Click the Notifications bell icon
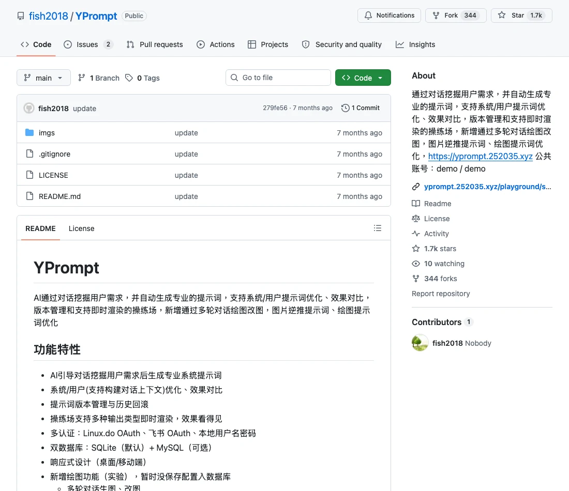The image size is (569, 491). (368, 15)
